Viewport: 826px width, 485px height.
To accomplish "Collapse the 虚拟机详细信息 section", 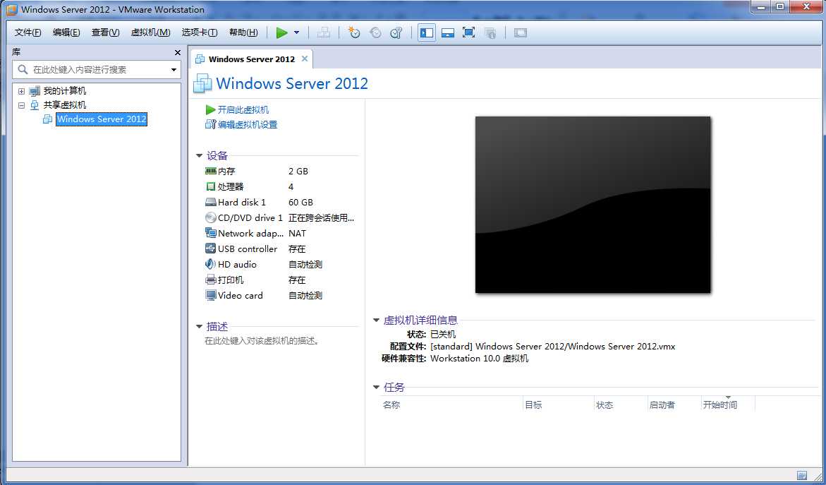I will (x=376, y=320).
